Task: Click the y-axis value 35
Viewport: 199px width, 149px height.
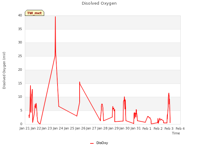Action: click(20, 29)
